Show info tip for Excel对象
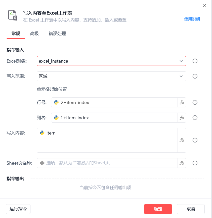Viewport: 212px width, 218px height. click(195, 61)
